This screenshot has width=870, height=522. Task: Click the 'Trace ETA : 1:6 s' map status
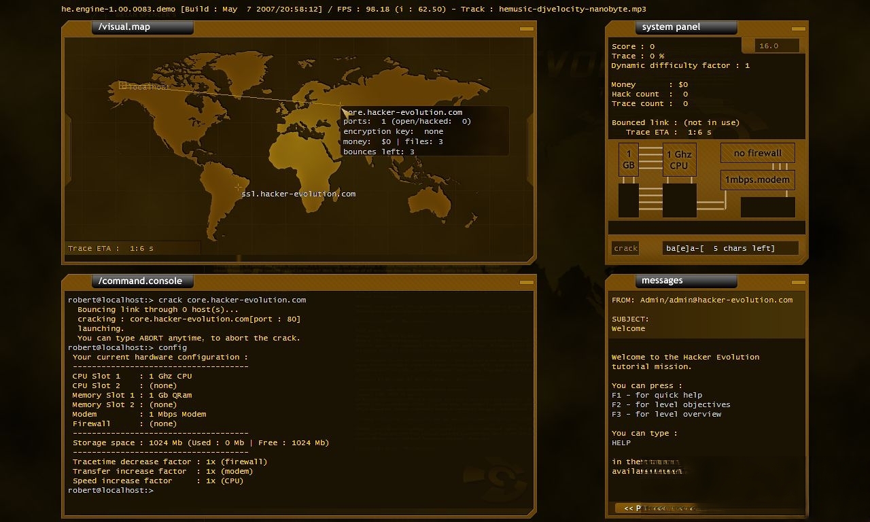[110, 248]
